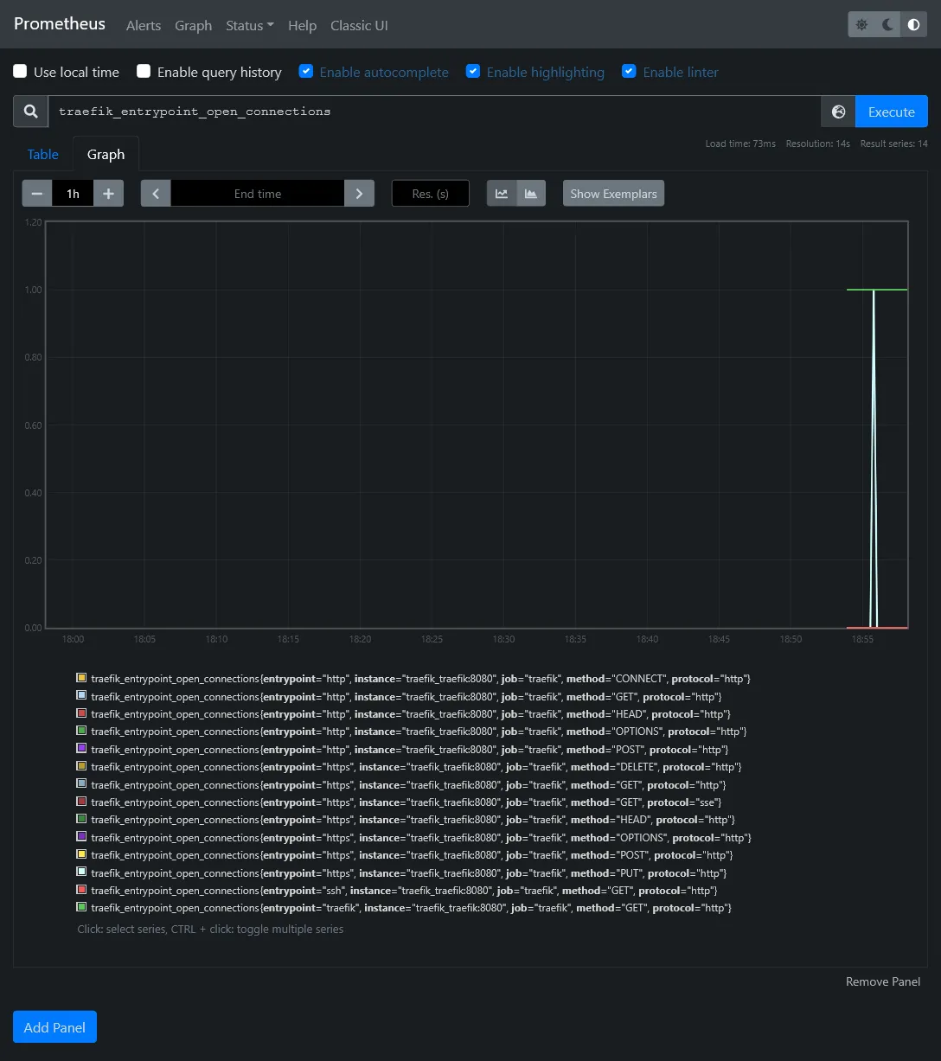
Task: Enable the query history checkbox
Action: click(x=143, y=71)
